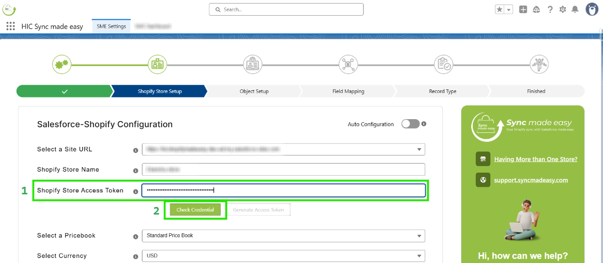Click the Finished ribbon step icon

click(539, 64)
